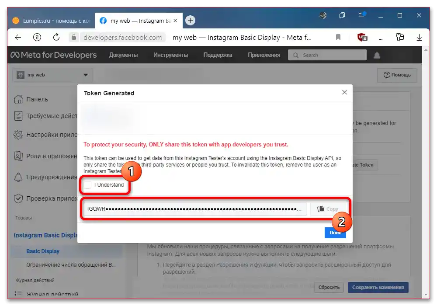
Task: Click the Помощь help button
Action: (x=397, y=75)
